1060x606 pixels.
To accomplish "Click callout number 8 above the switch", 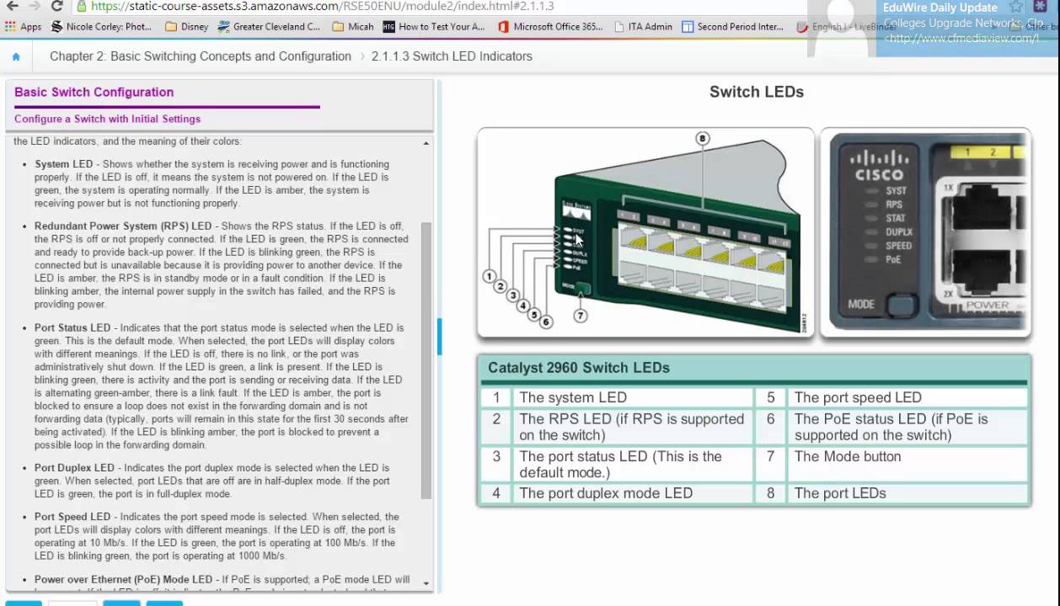I will click(703, 140).
